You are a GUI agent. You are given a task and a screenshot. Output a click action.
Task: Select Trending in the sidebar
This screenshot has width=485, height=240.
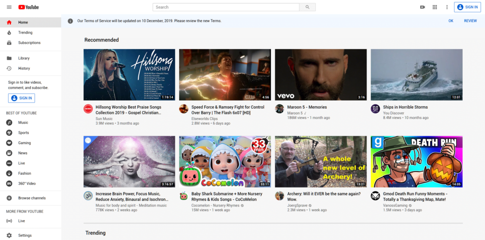pyautogui.click(x=30, y=33)
